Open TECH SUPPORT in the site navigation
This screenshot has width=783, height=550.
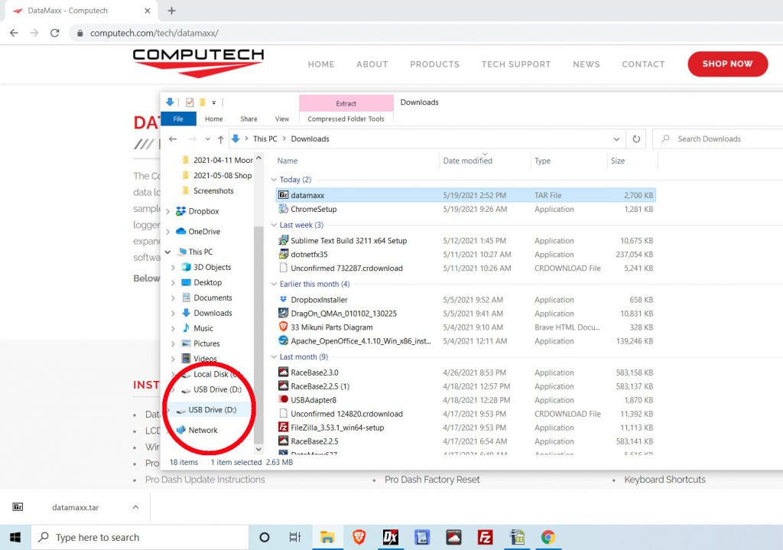pos(516,64)
